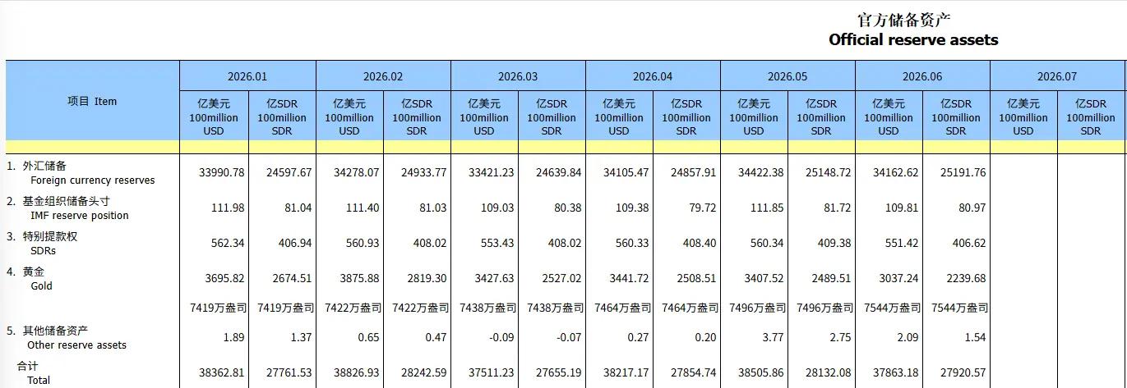1127x388 pixels.
Task: Select the other reserve assets value 1.89
Action: pyautogui.click(x=233, y=337)
